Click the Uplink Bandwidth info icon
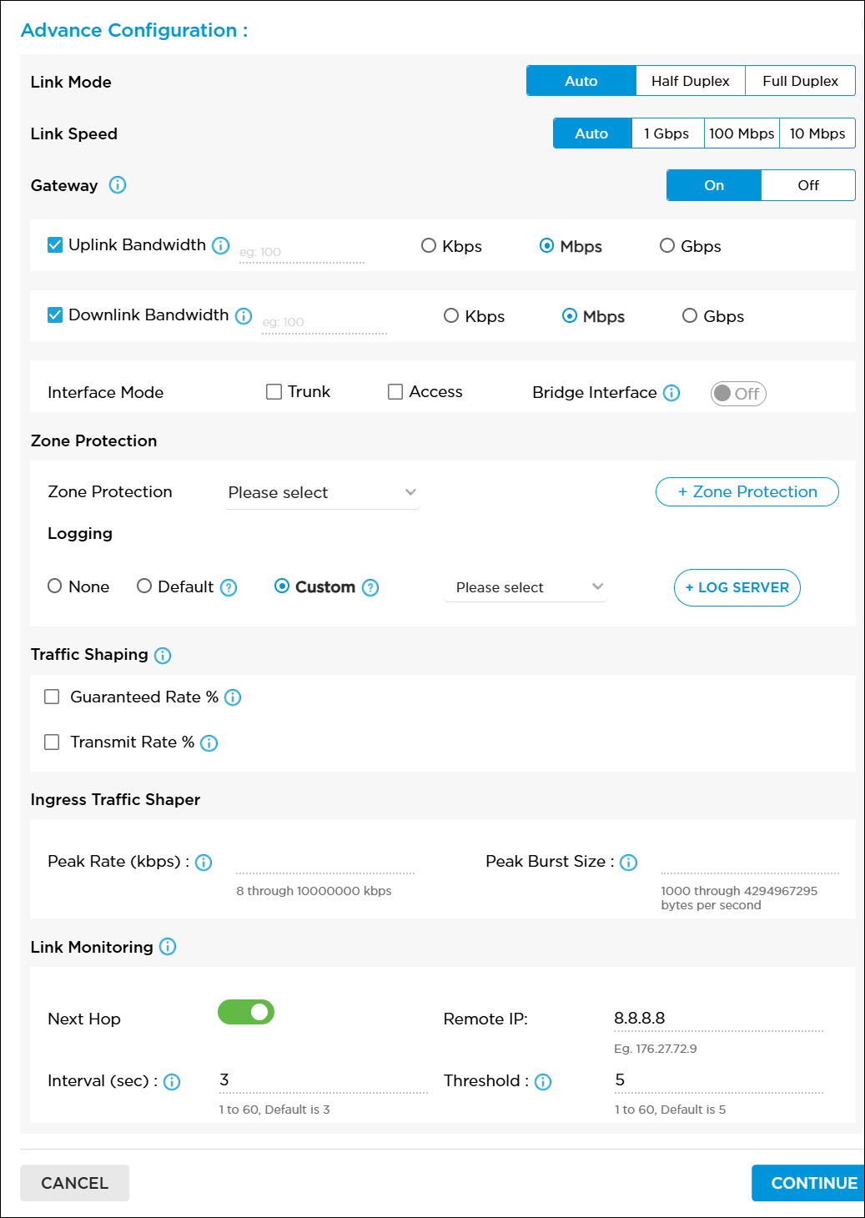865x1218 pixels. point(220,244)
